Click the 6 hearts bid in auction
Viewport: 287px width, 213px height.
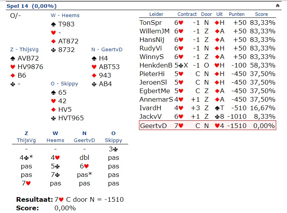84,166
